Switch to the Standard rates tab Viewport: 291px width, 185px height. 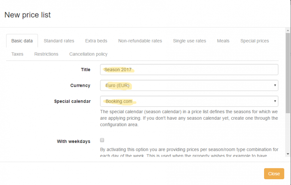(59, 41)
